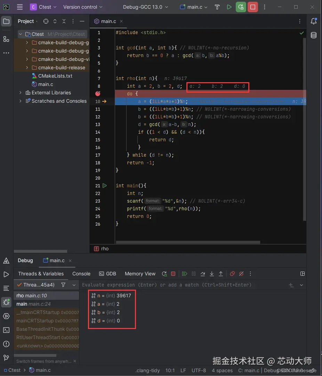Open the Git version control tool window icon
This screenshot has height=376, width=322.
(6, 358)
